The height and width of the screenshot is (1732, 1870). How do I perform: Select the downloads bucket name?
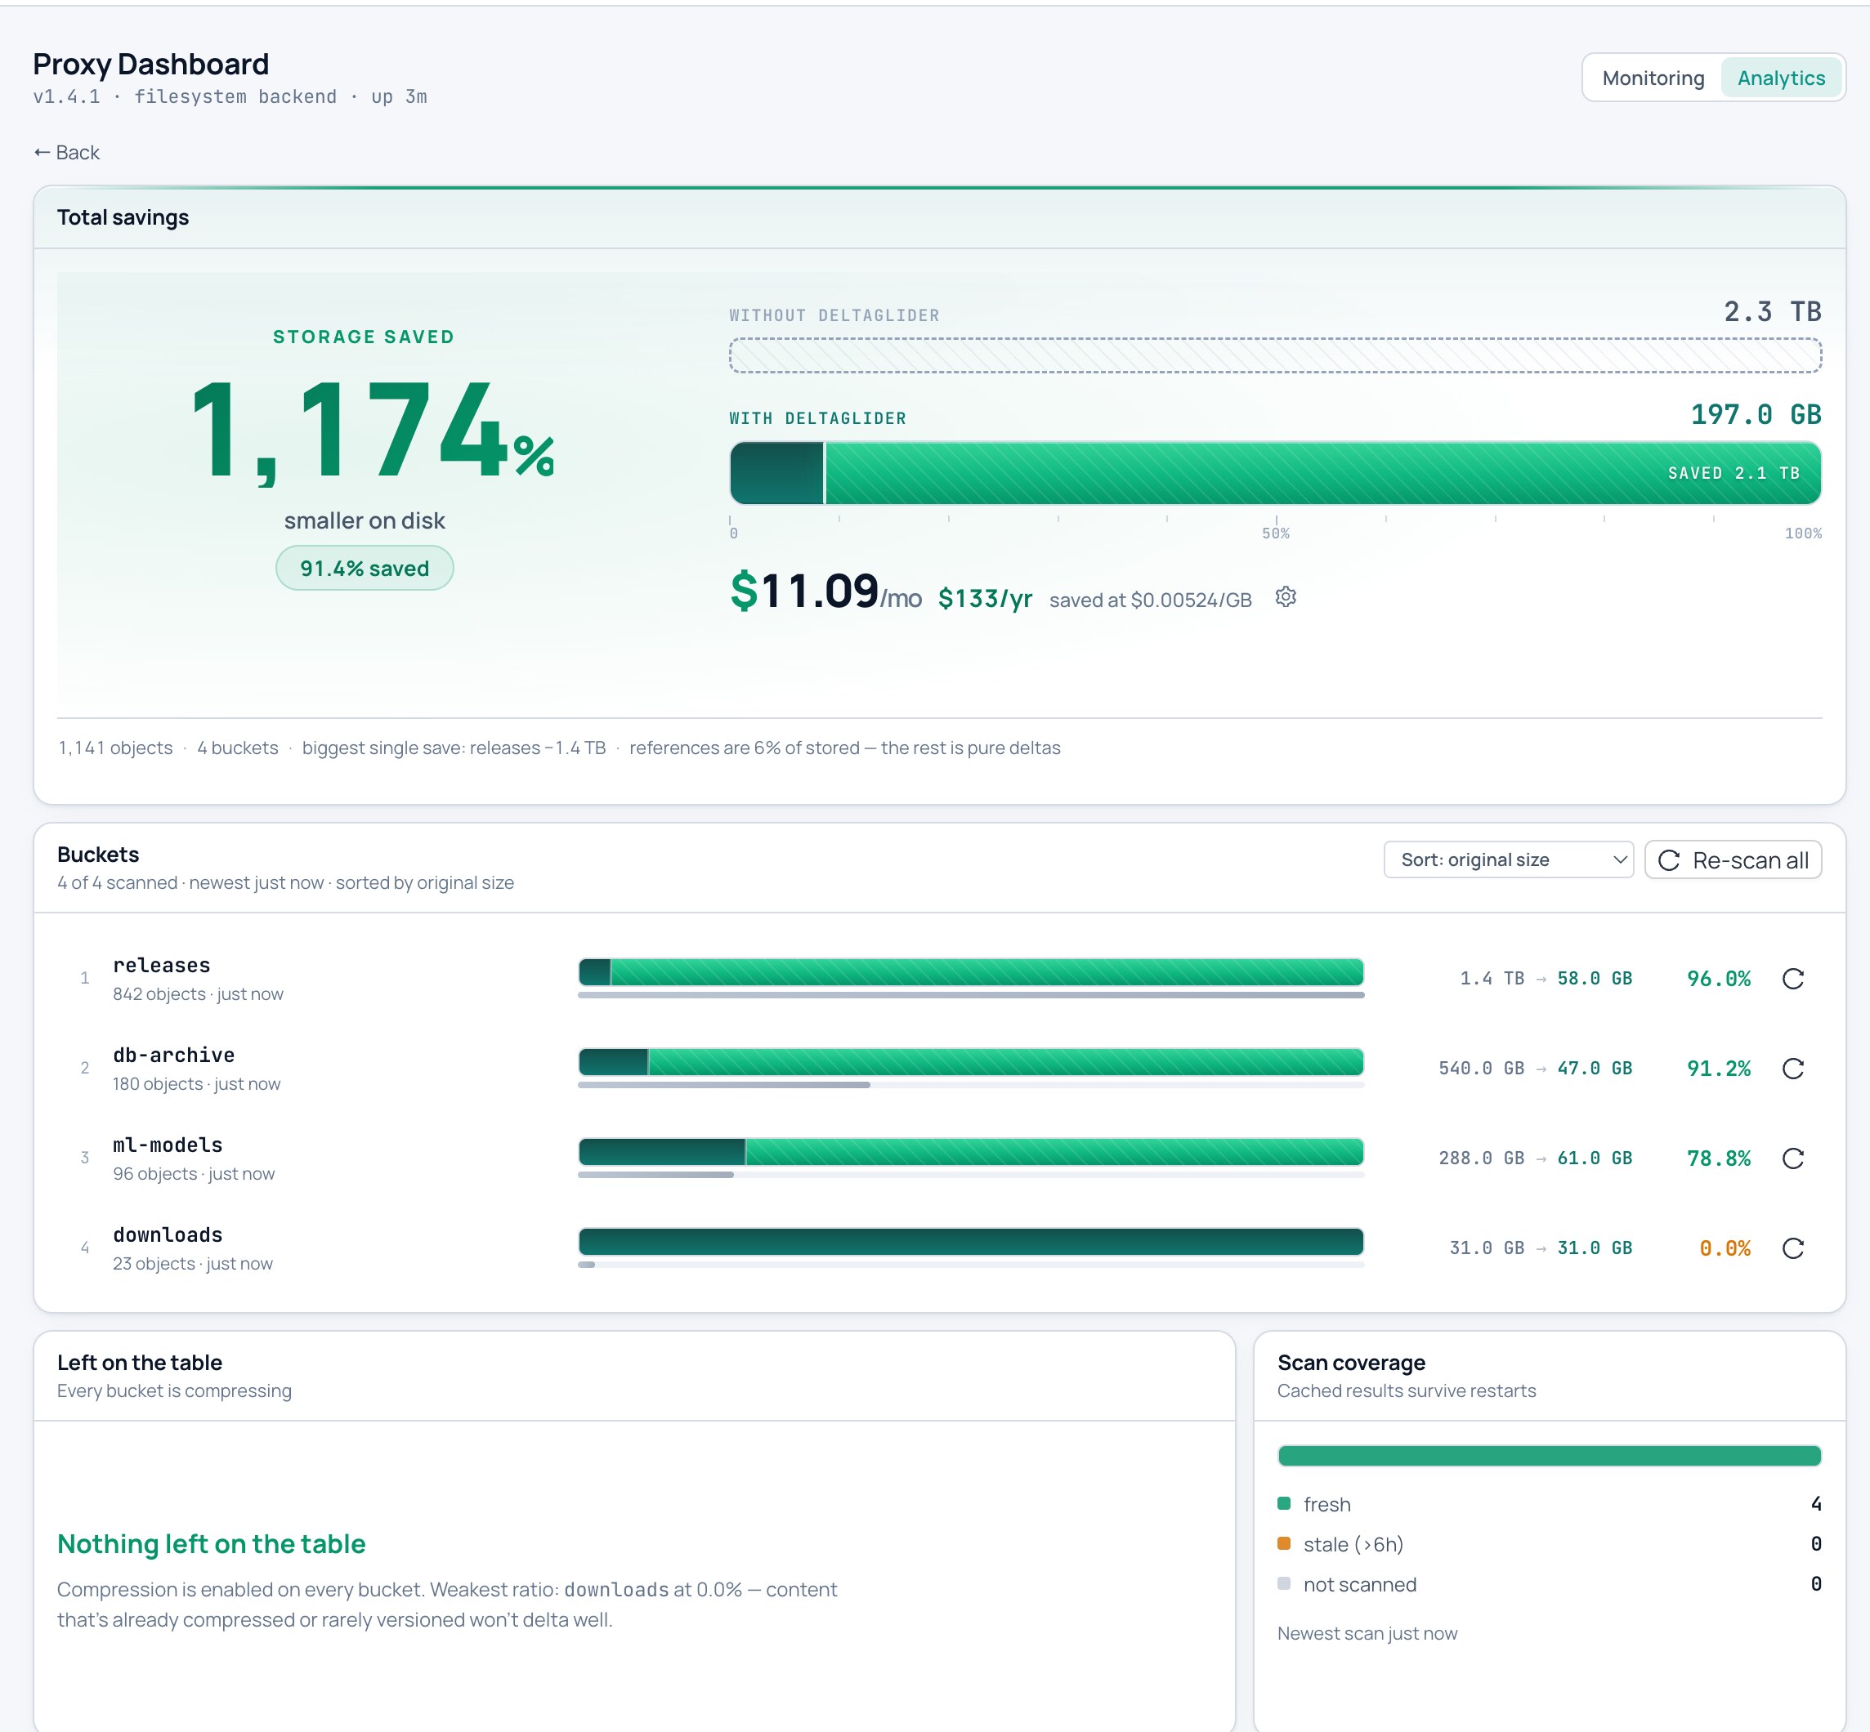pos(168,1235)
